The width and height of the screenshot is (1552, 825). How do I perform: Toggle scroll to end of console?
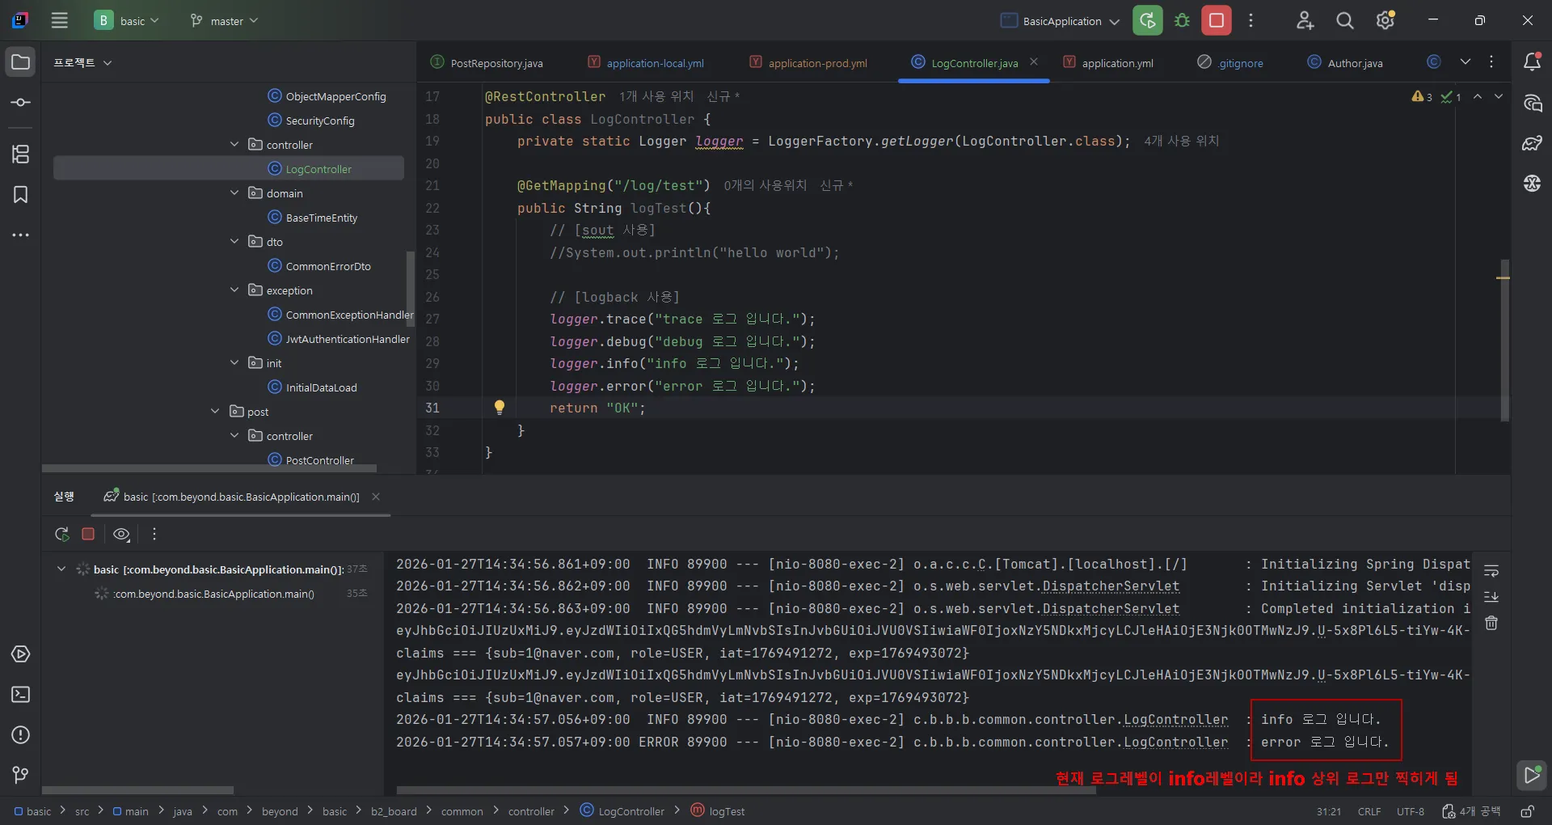[x=1491, y=597]
